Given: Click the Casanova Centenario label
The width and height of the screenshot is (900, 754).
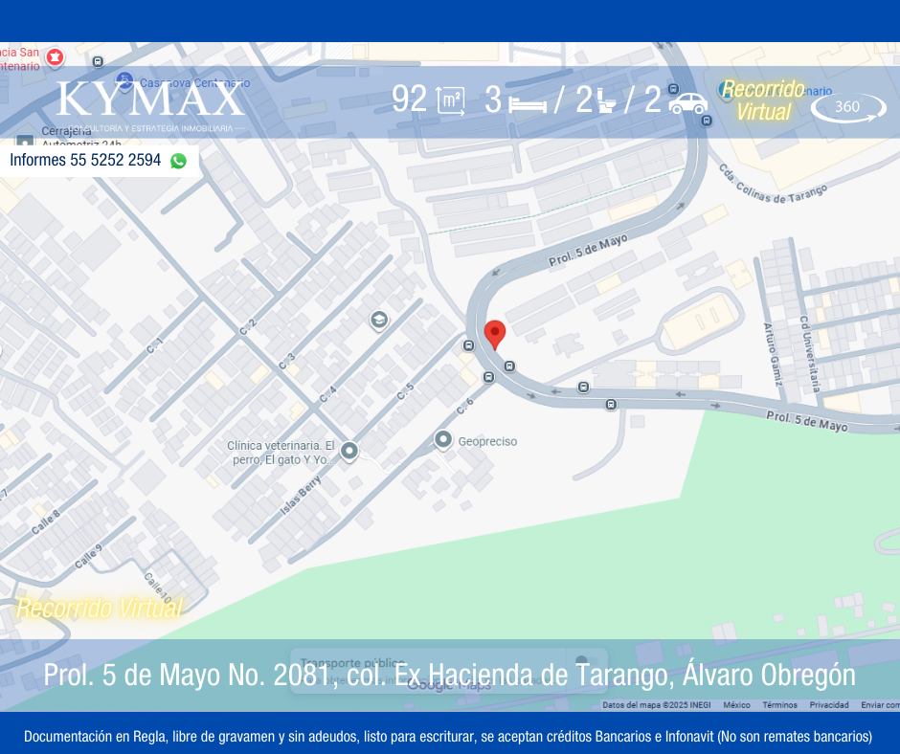Looking at the screenshot, I should (x=194, y=82).
